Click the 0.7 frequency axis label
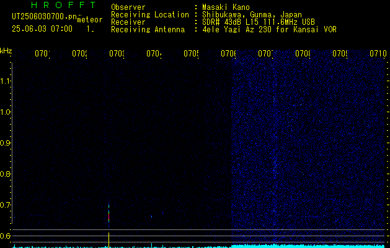Screen dimensions: 390x248 [x=5, y=205]
